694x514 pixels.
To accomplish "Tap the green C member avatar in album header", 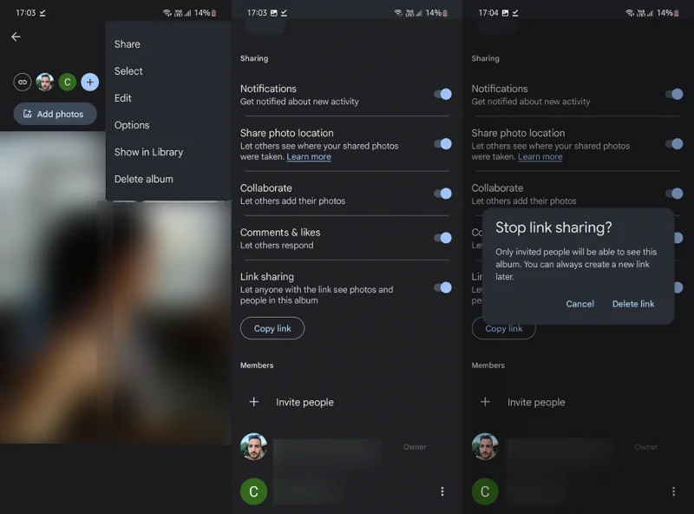I will [68, 82].
